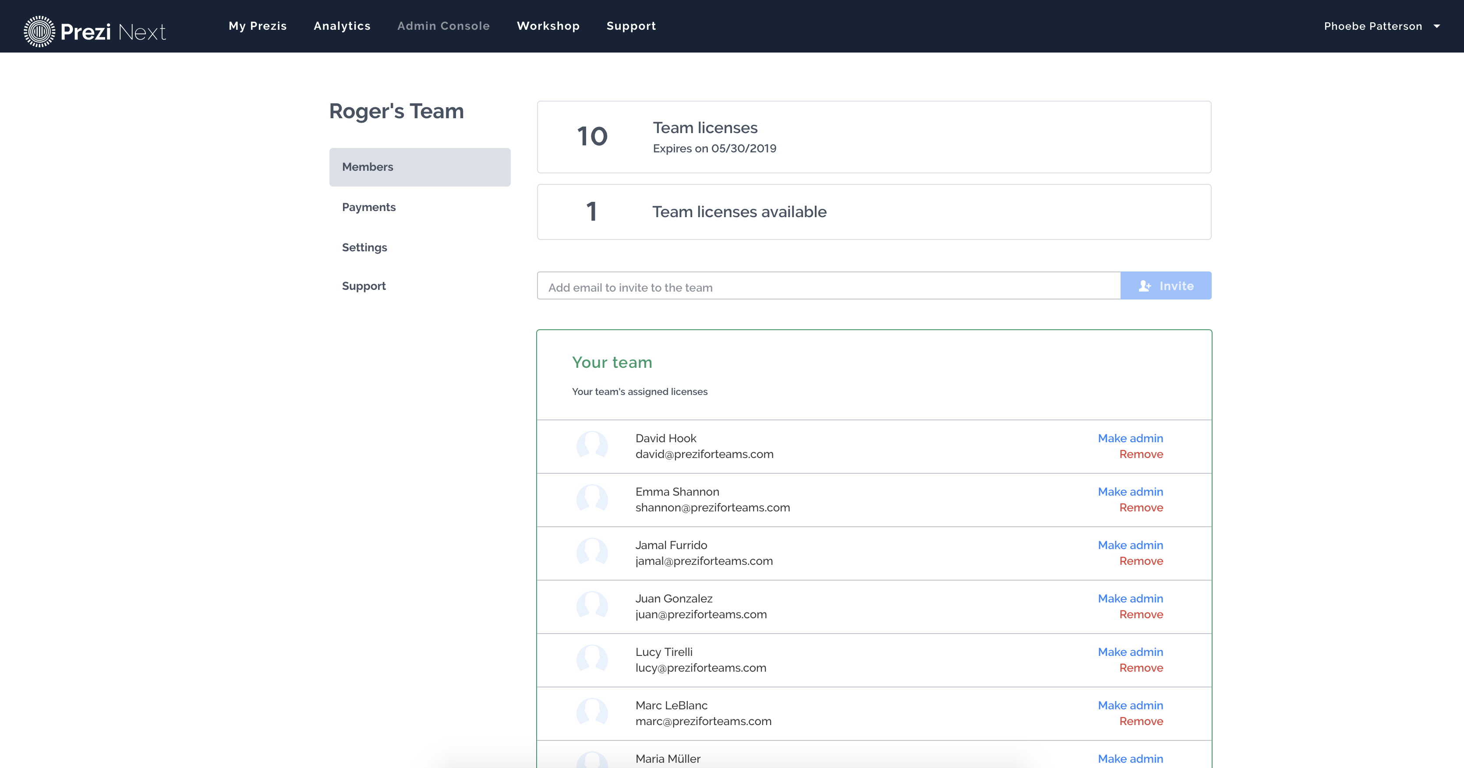Click Emma Shannon's profile avatar
This screenshot has height=768, width=1464.
click(x=592, y=499)
